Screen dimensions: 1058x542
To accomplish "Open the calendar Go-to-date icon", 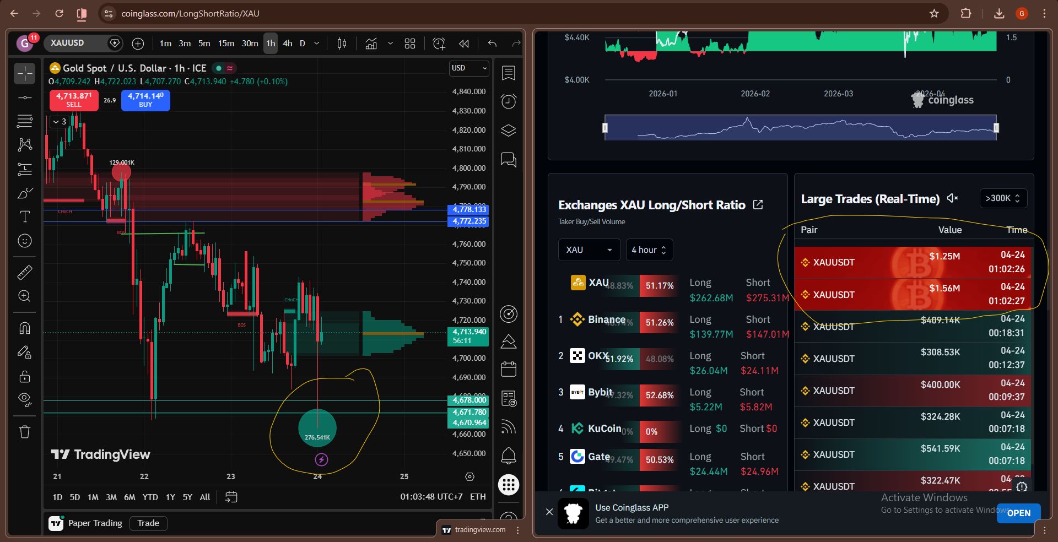I will click(x=231, y=497).
